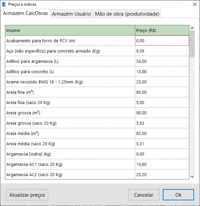Click the Atualizar preços button

[x=27, y=195]
